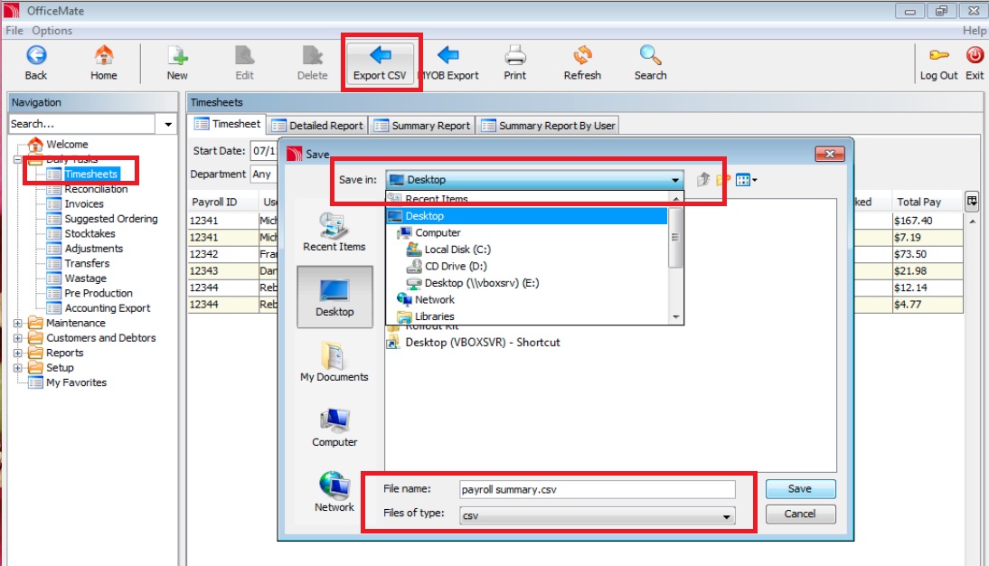
Task: Switch to the Detailed Report tab
Action: point(317,126)
